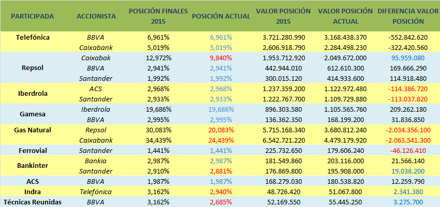Select the 51.067.800 current value cell
This screenshot has height=207, width=440.
coord(345,192)
